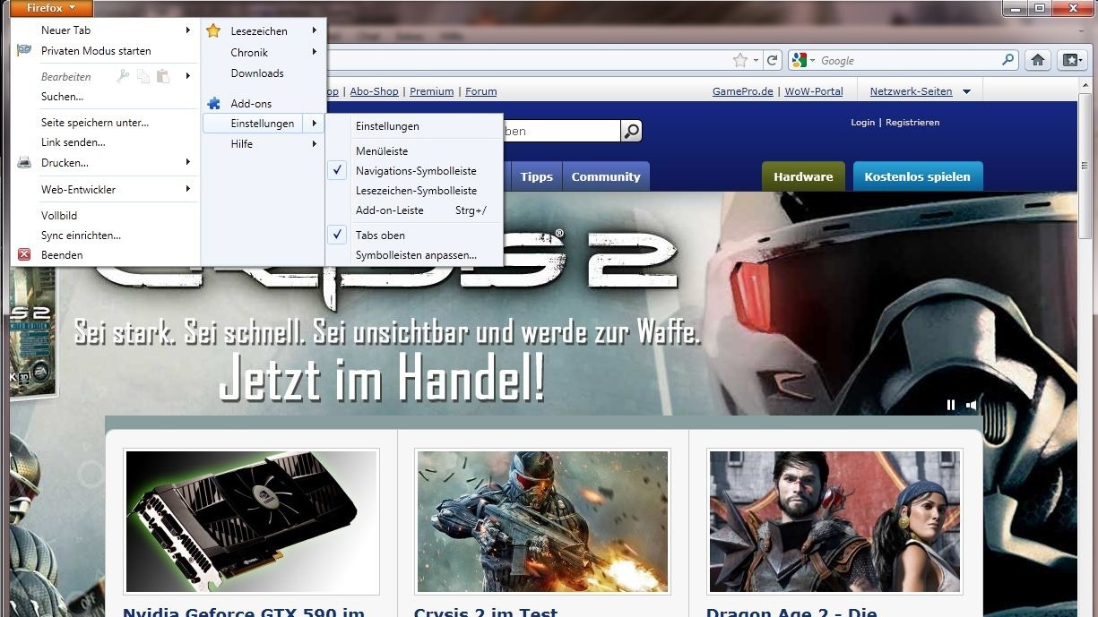Viewport: 1098px width, 617px height.
Task: Open the Crysis 2 im Test thumbnail
Action: [541, 522]
